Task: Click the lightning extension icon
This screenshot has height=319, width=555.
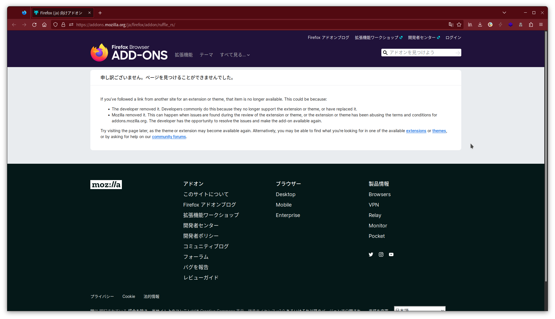Action: point(500,25)
